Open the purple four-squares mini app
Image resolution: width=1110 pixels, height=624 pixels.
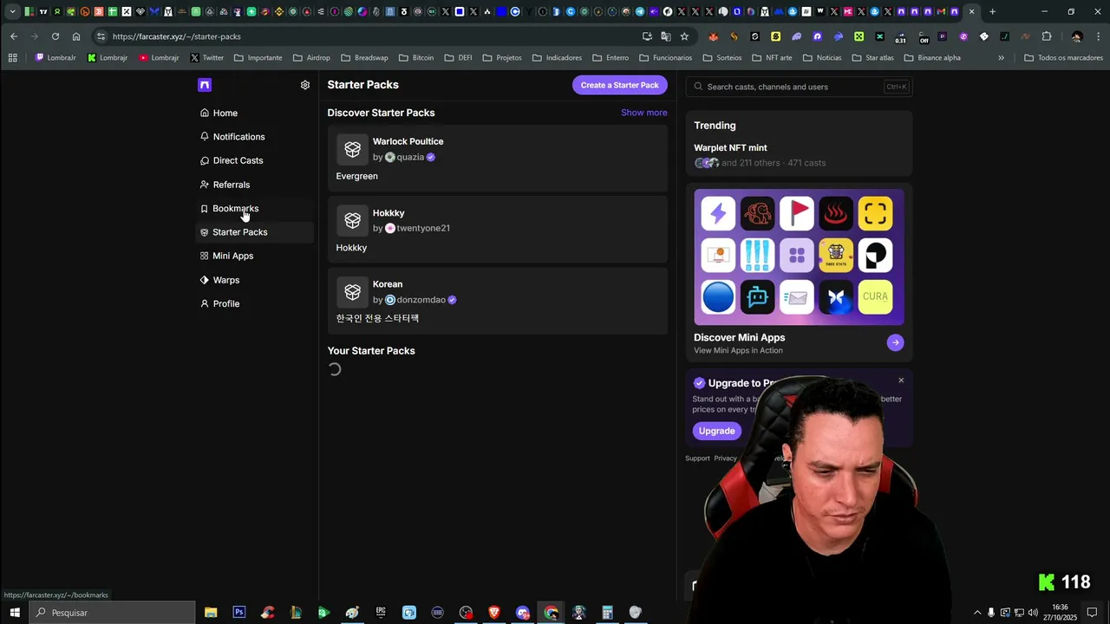click(x=796, y=255)
